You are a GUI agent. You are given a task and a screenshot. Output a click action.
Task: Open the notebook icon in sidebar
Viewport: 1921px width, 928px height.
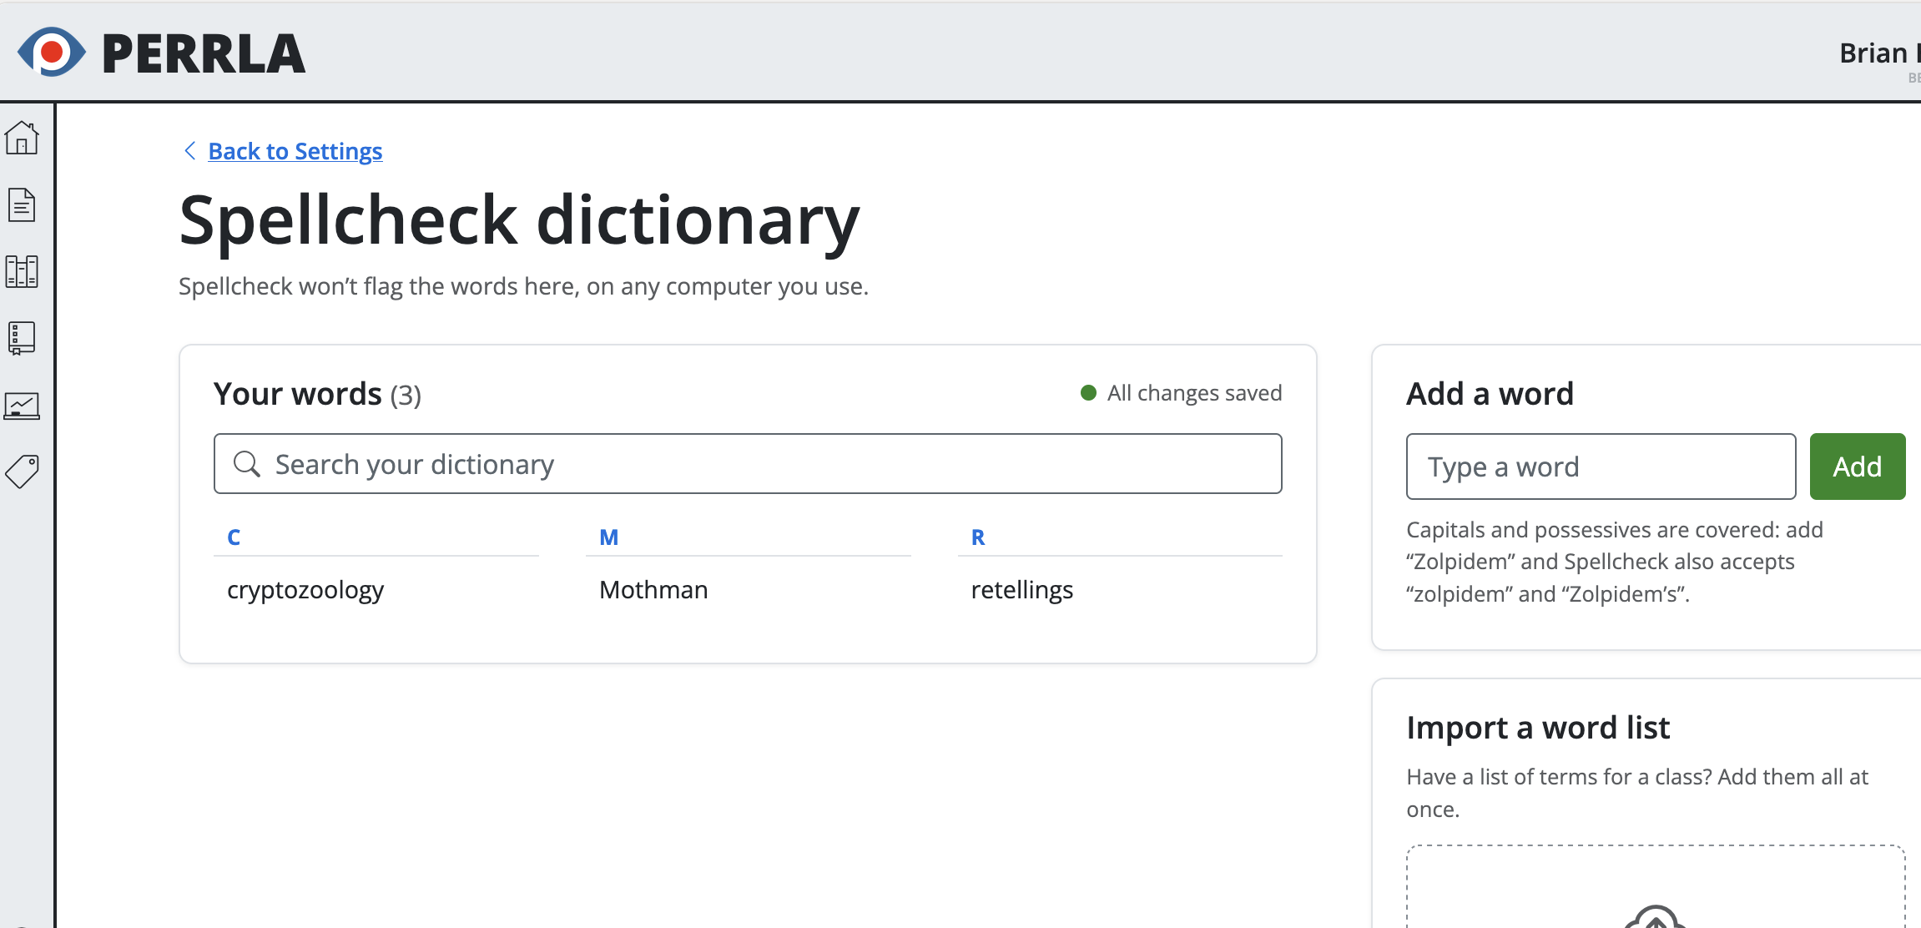tap(22, 338)
